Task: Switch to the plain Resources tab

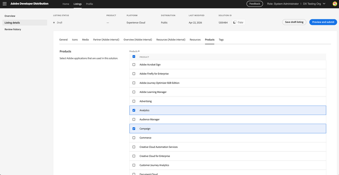Action: pos(195,40)
